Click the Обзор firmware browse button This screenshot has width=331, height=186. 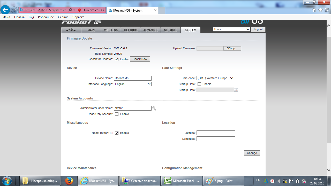pos(232,48)
